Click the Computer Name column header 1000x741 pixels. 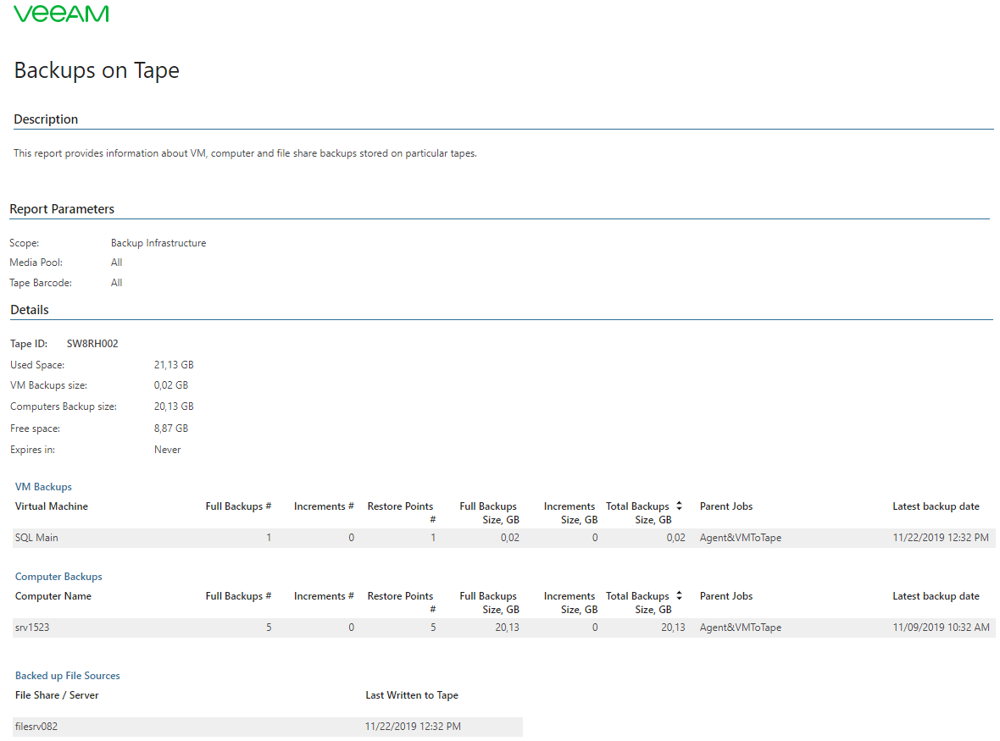click(53, 596)
